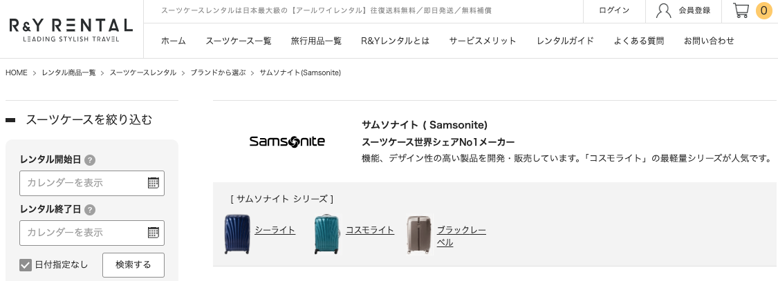
Task: Open the shopping cart icon
Action: [741, 10]
